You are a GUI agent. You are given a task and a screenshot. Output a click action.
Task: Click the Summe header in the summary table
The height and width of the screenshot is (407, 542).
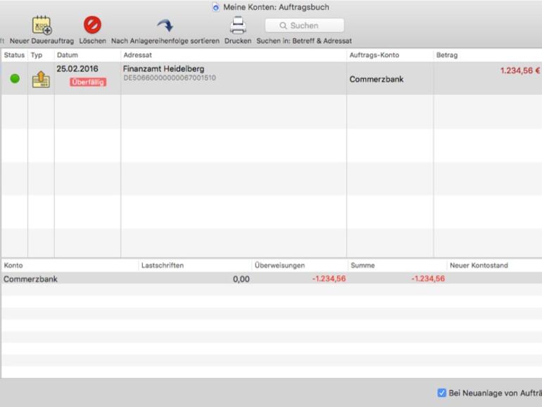[397, 265]
